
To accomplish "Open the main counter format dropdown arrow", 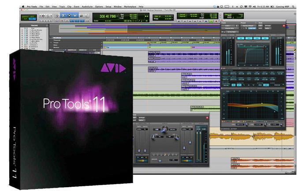I will click(x=117, y=16).
